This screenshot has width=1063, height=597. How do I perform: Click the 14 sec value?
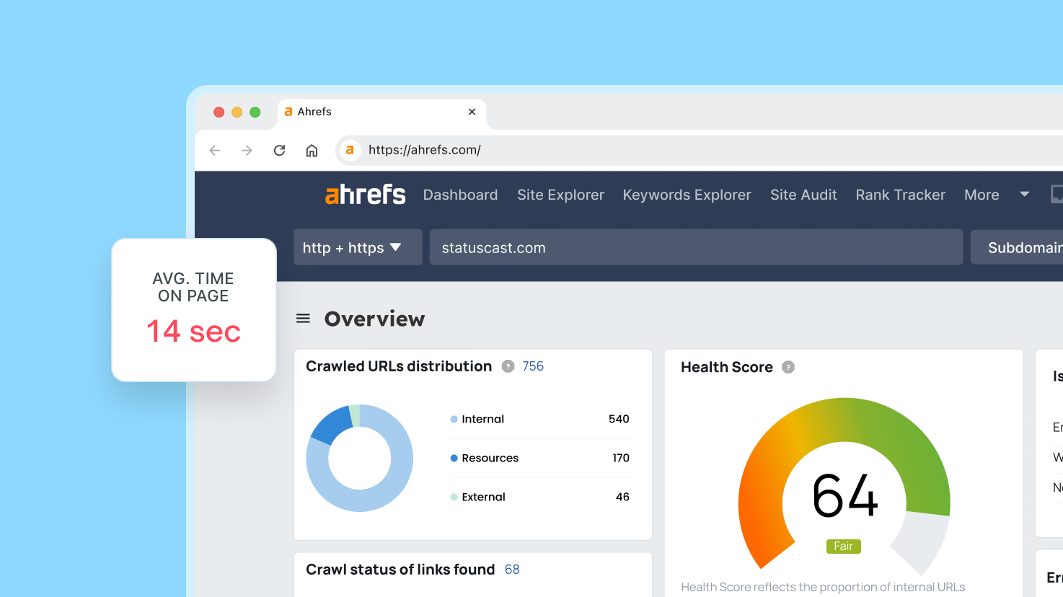tap(193, 332)
